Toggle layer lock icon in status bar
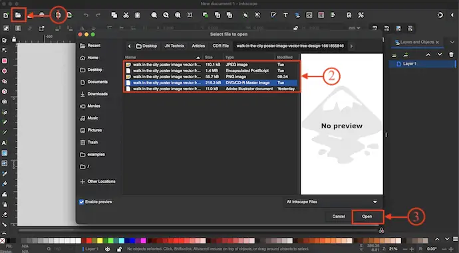The image size is (459, 253). (x=120, y=249)
